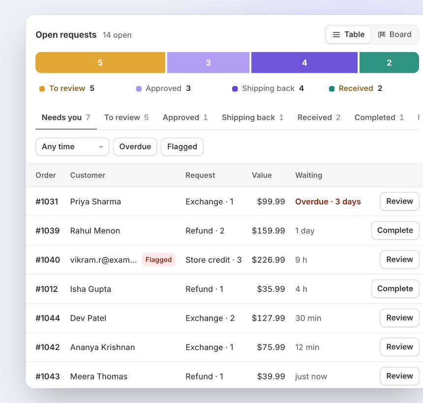Click the Table list icon

click(336, 34)
